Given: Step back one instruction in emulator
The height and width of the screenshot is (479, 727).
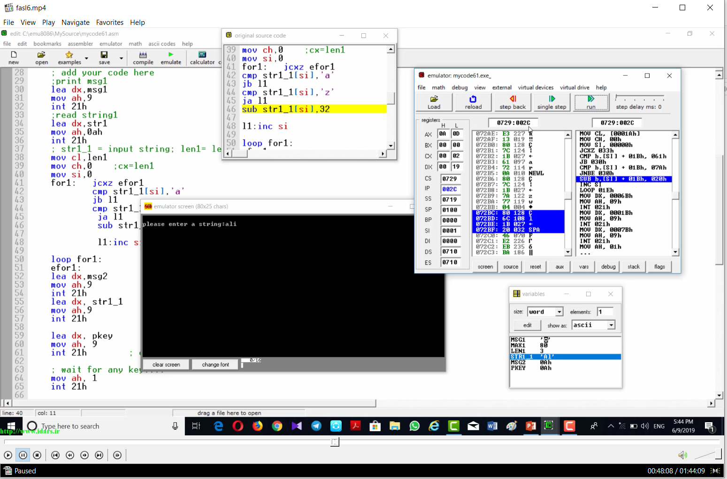Looking at the screenshot, I should 513,102.
